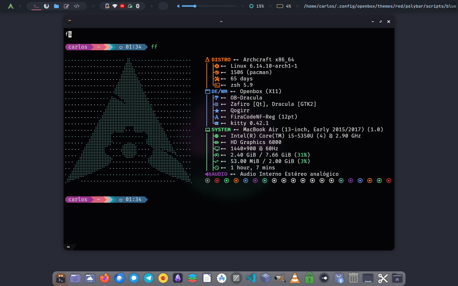Click the 'zsh 5.9' shell line
458x286 pixels.
tap(242, 85)
